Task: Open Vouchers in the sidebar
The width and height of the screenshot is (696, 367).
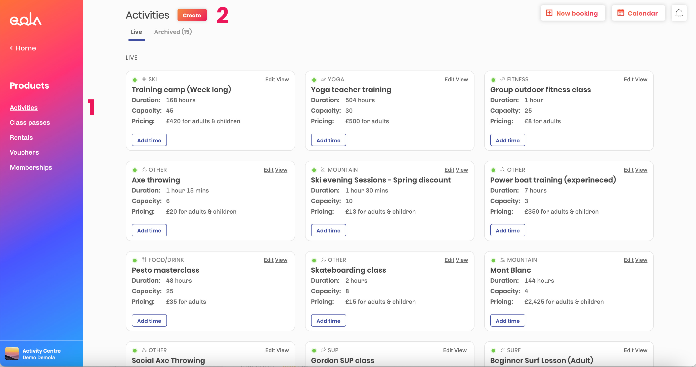Action: click(24, 152)
